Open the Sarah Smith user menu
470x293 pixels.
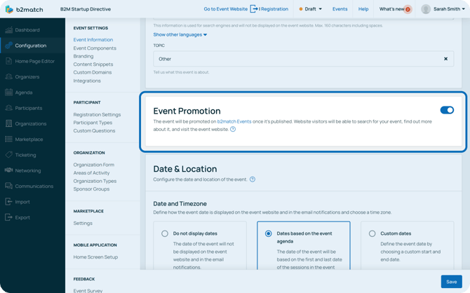[443, 9]
